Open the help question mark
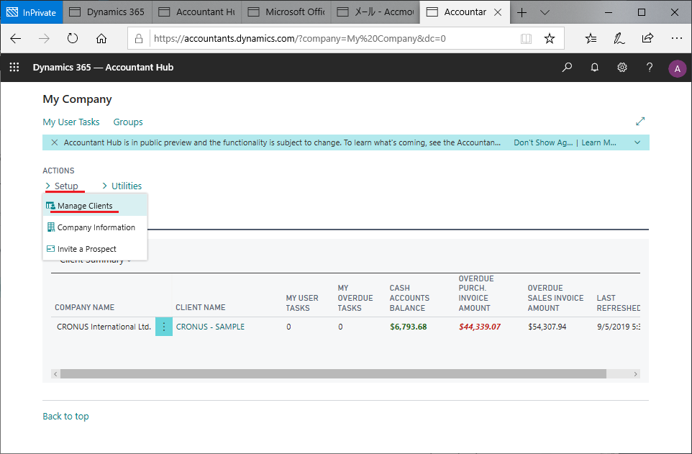This screenshot has width=692, height=454. pyautogui.click(x=649, y=67)
